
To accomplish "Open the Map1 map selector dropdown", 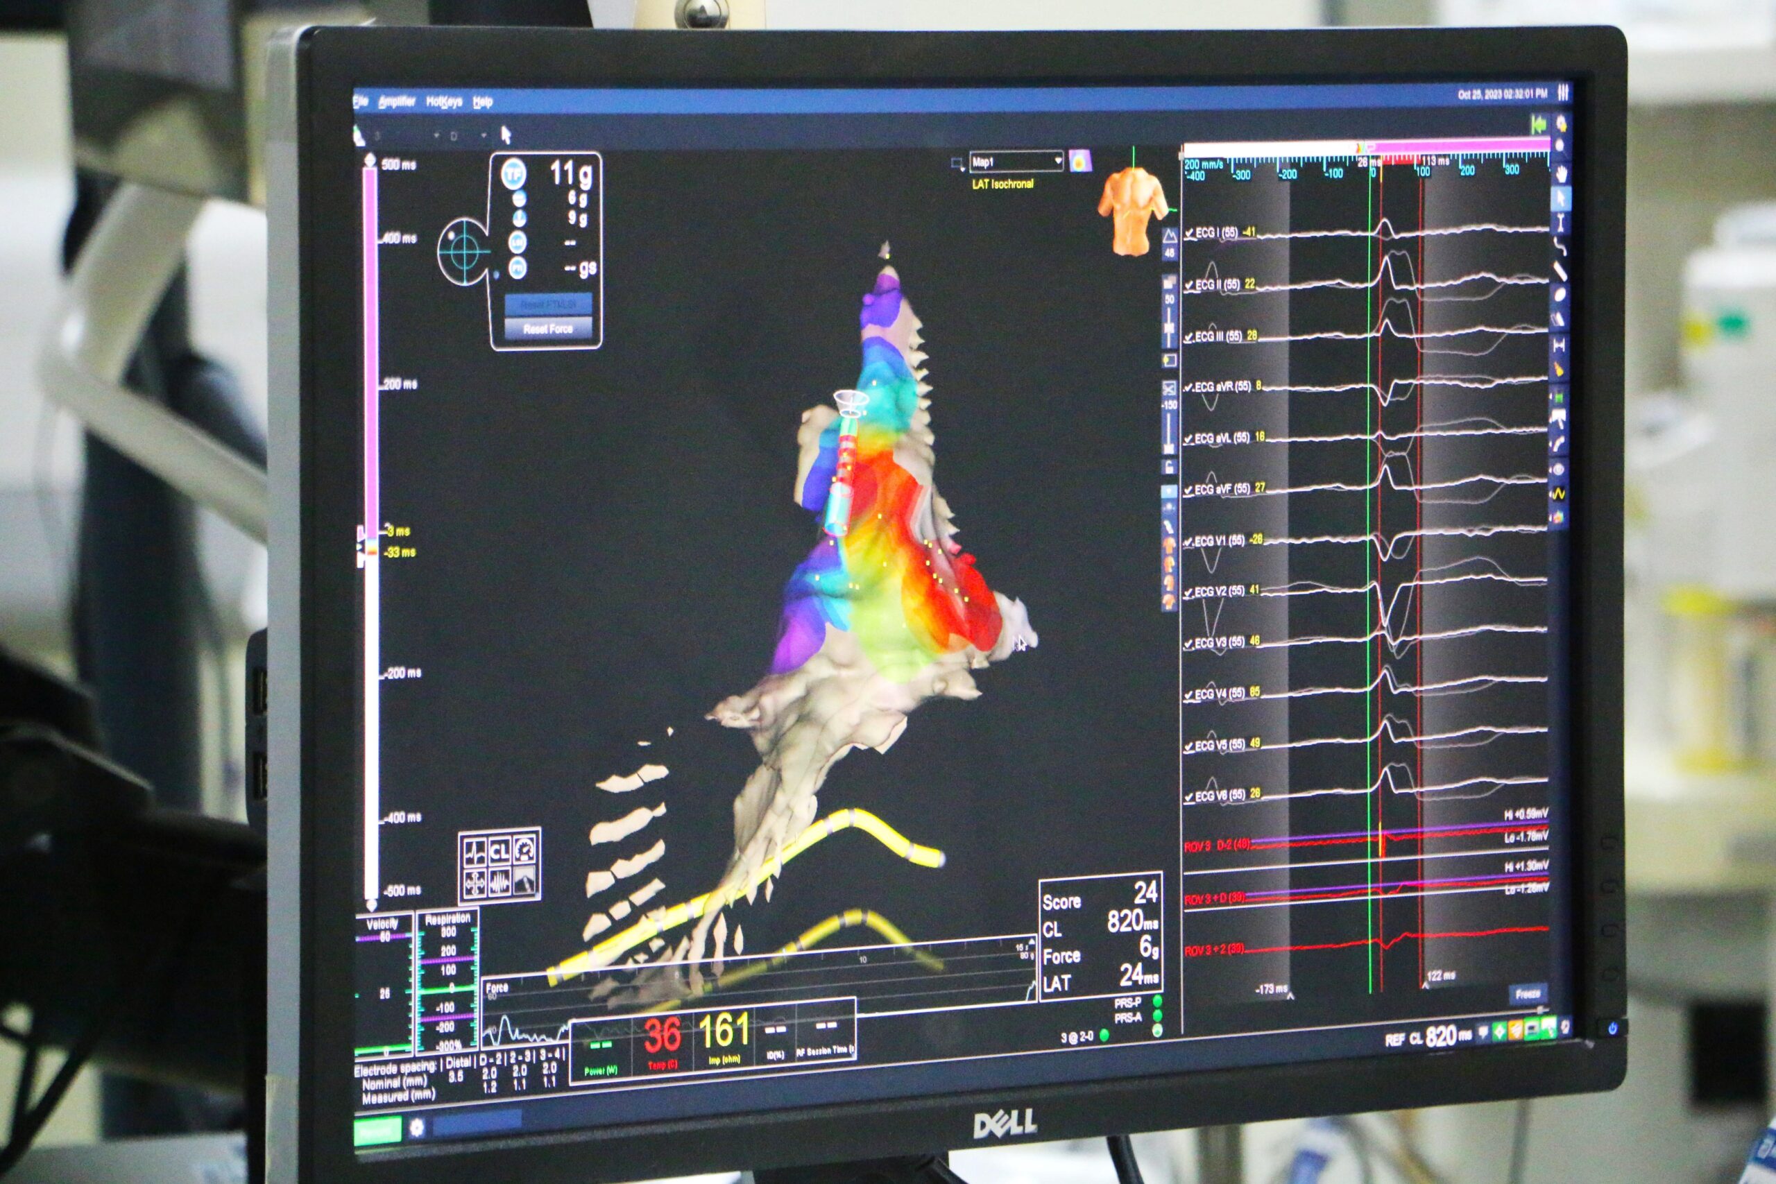I will (x=1016, y=161).
